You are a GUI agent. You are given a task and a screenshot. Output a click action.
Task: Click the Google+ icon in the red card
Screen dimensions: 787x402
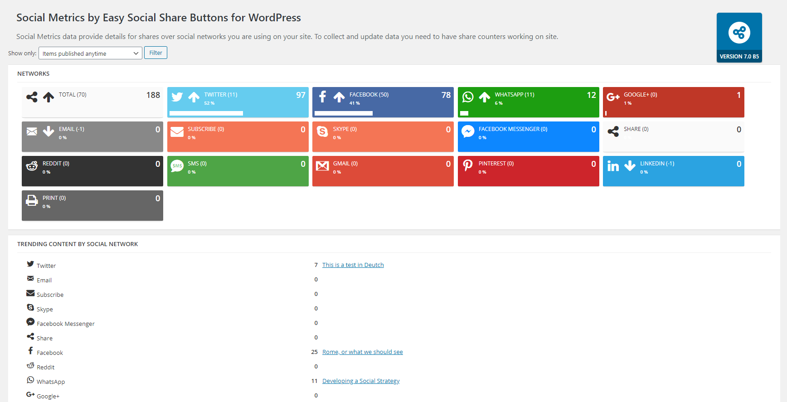pos(613,97)
